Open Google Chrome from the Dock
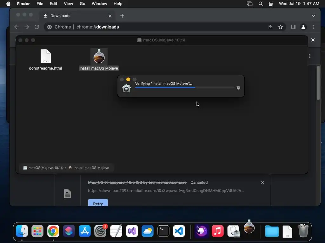Image resolution: width=325 pixels, height=243 pixels. (x=53, y=231)
